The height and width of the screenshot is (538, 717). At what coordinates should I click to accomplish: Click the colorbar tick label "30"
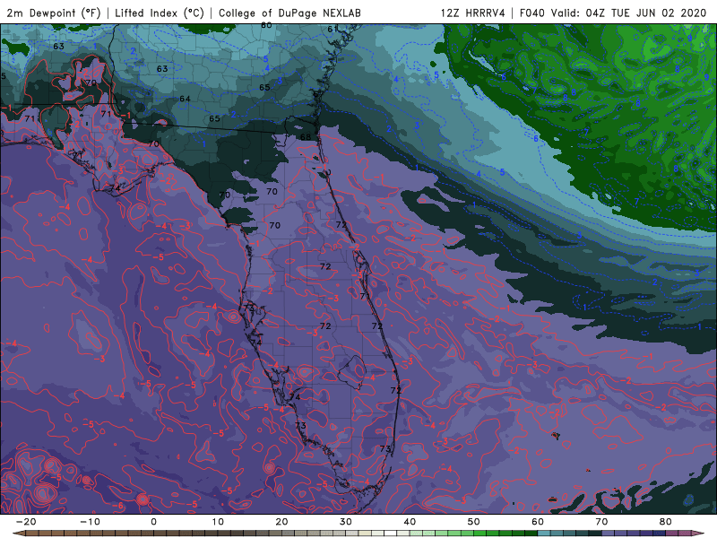tap(346, 522)
